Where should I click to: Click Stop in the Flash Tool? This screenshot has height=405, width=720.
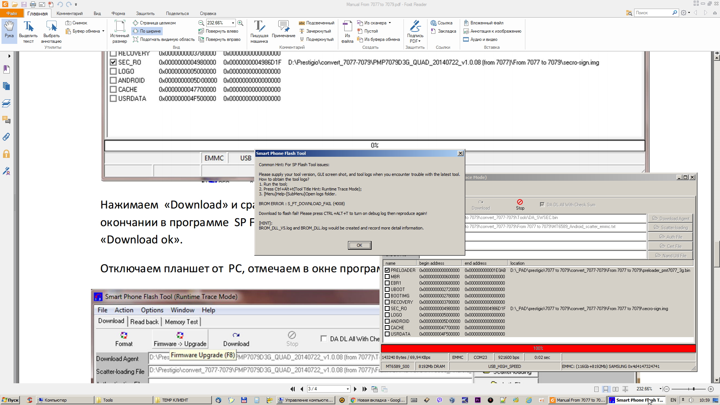(520, 204)
